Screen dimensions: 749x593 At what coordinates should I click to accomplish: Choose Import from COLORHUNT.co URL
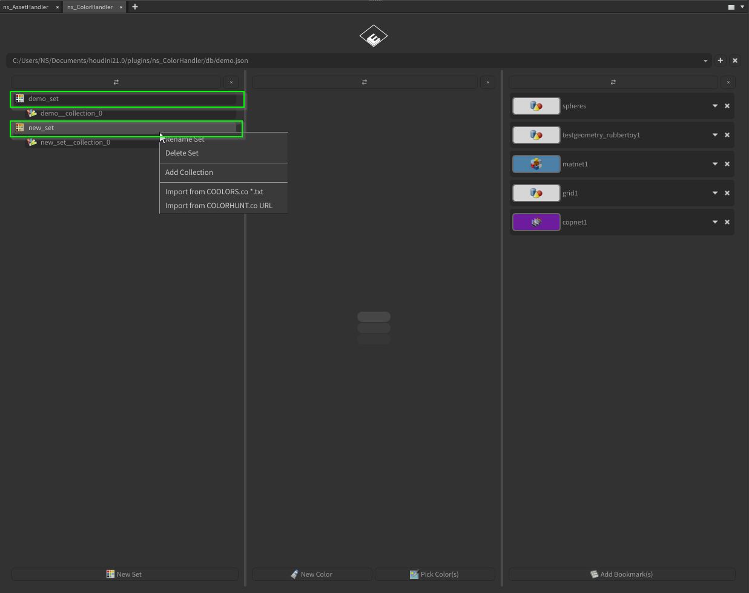[219, 206]
